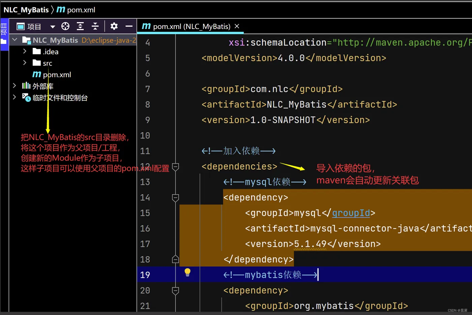
Task: Fold the dependencies block at line 12
Action: pyautogui.click(x=175, y=167)
